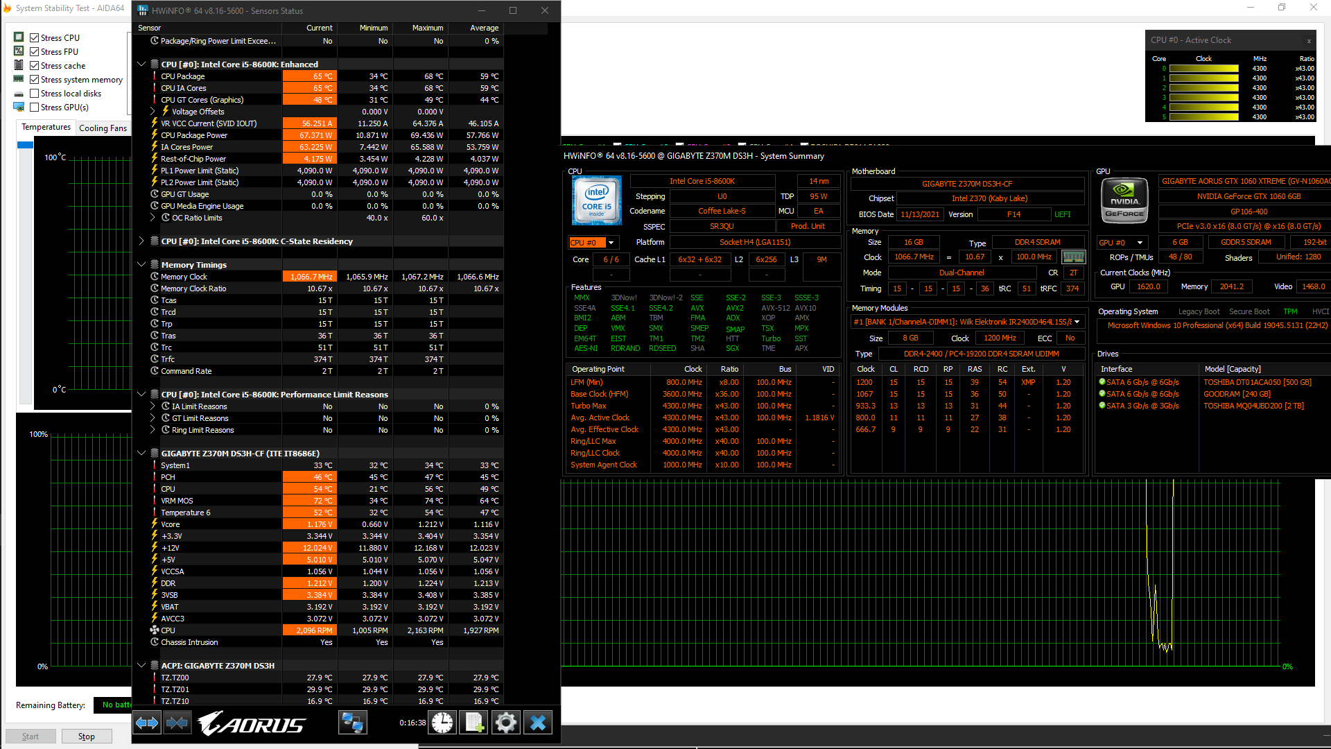Expand the Voltage Offsets tree row
Screen dimensions: 1331x749
pyautogui.click(x=153, y=112)
